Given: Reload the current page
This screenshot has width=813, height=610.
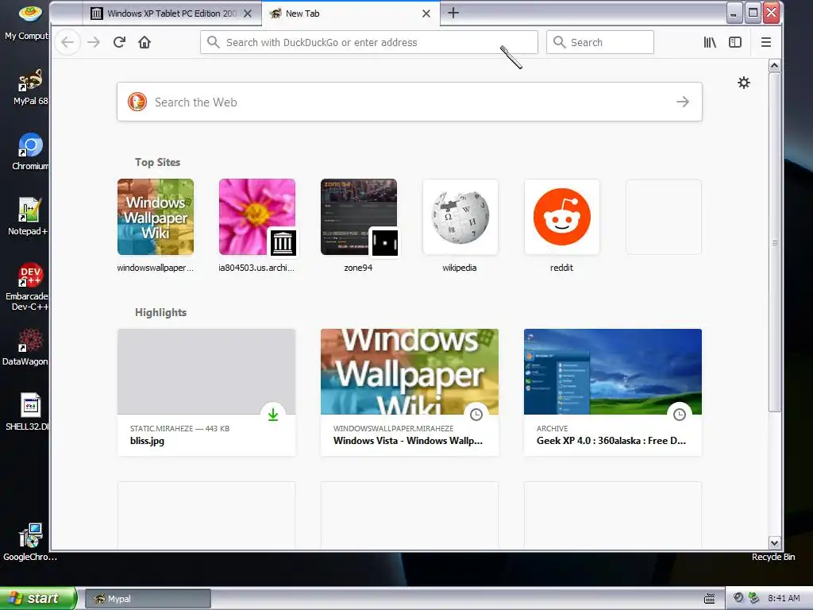Looking at the screenshot, I should click(x=119, y=42).
